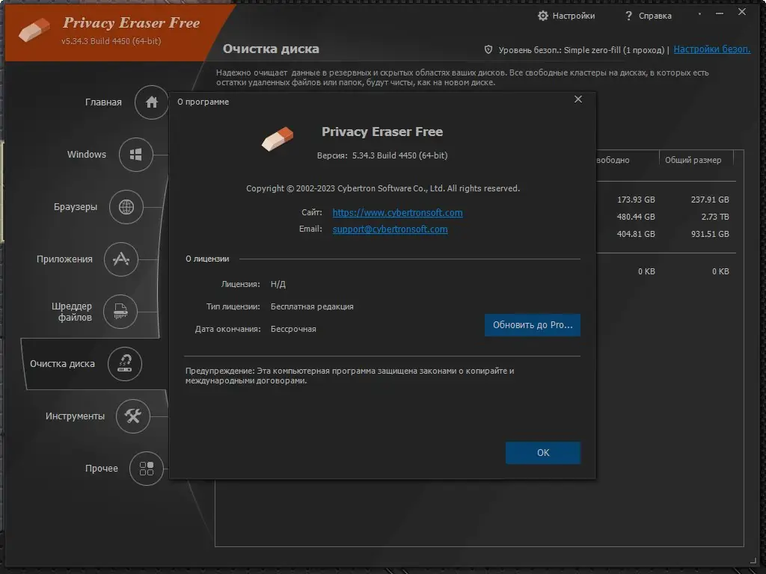Switch to Главная section label
This screenshot has height=574, width=766.
[103, 102]
